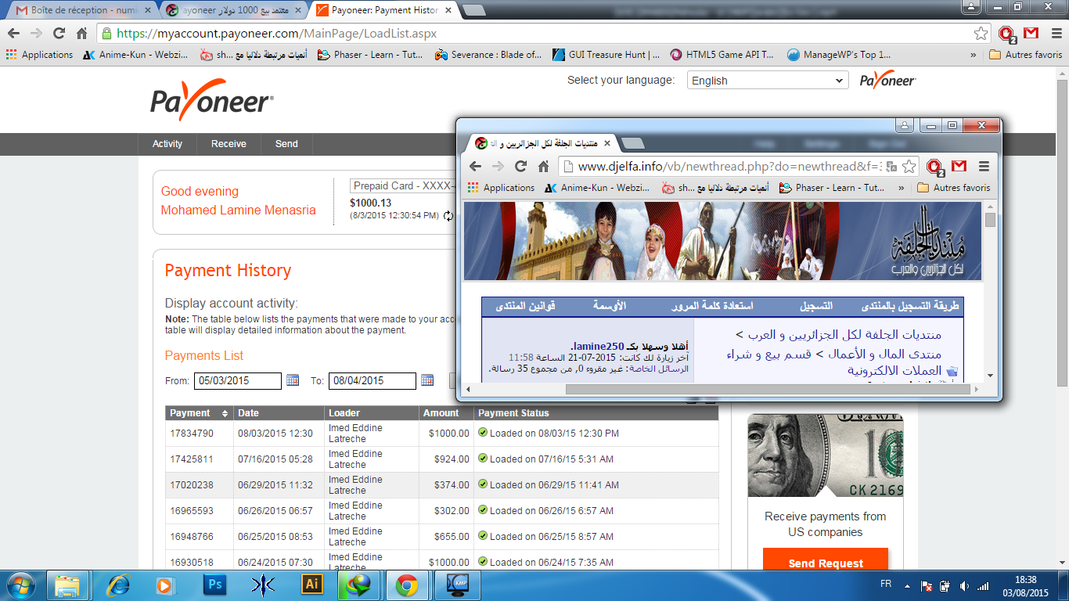Viewport: 1069px width, 601px height.
Task: Reload the page in the djelfa popup window
Action: (x=520, y=167)
